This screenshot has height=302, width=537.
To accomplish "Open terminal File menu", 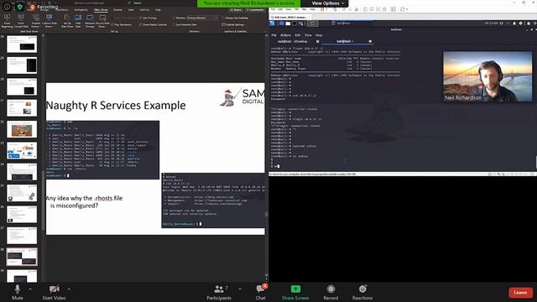I will click(274, 35).
